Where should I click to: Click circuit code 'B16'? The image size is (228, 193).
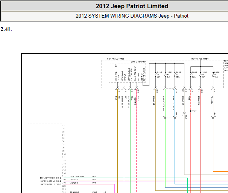point(94,177)
